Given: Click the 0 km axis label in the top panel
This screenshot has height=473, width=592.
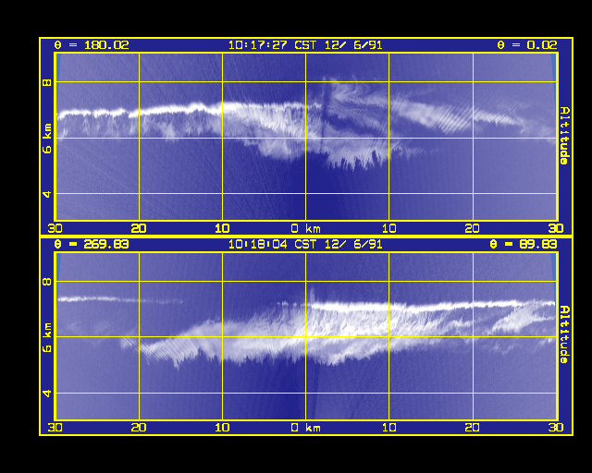Looking at the screenshot, I should tap(306, 228).
